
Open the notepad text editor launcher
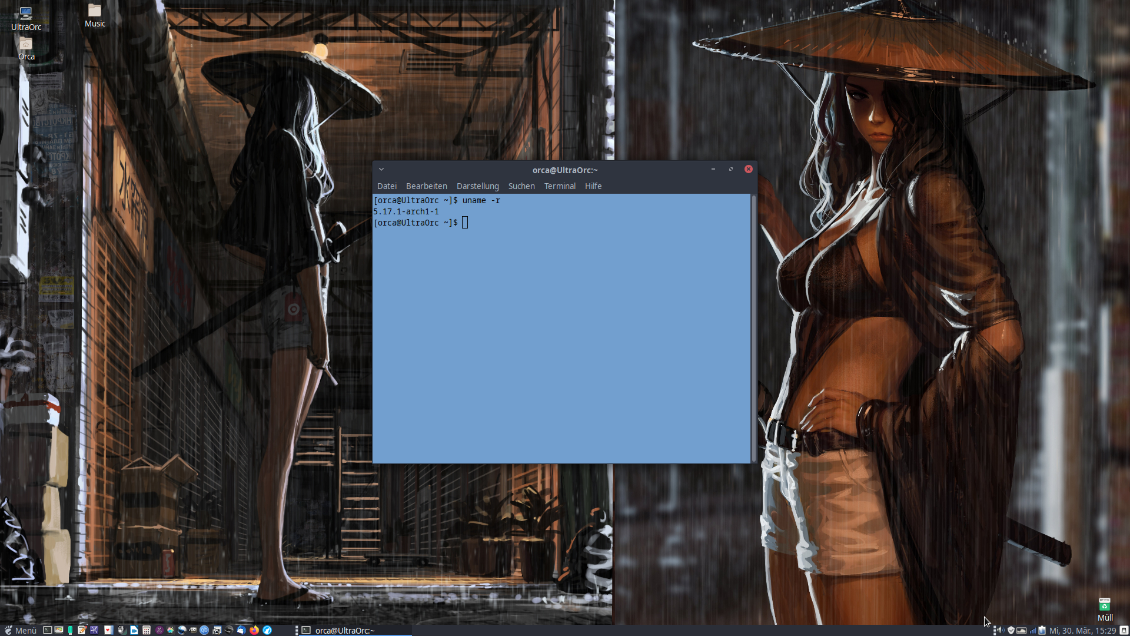(x=82, y=630)
